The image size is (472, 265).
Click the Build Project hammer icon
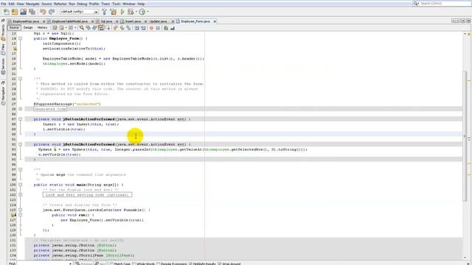pyautogui.click(x=104, y=12)
